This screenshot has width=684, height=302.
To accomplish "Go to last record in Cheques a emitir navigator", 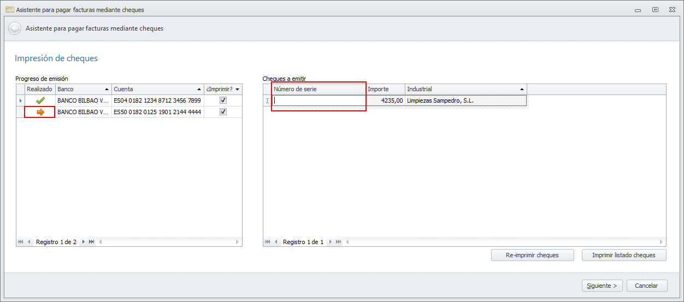I will (x=338, y=241).
